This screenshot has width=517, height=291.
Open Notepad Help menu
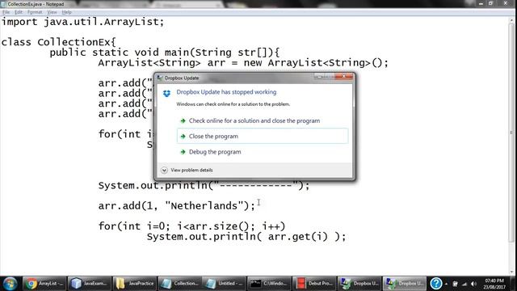(66, 12)
